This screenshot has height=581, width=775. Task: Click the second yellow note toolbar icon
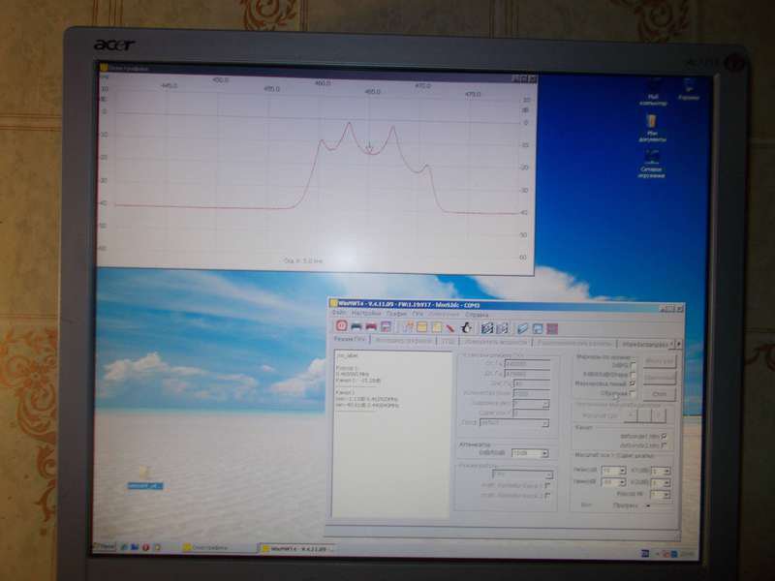[437, 327]
